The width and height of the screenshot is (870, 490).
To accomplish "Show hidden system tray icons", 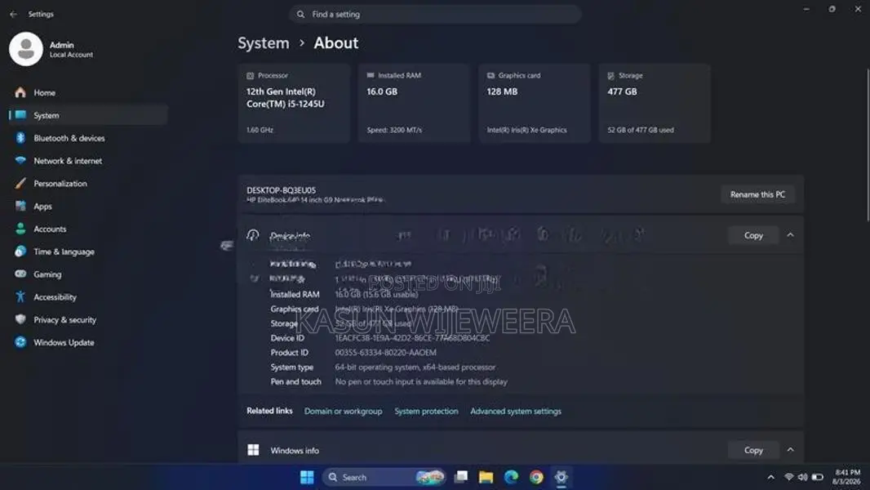I will click(770, 477).
